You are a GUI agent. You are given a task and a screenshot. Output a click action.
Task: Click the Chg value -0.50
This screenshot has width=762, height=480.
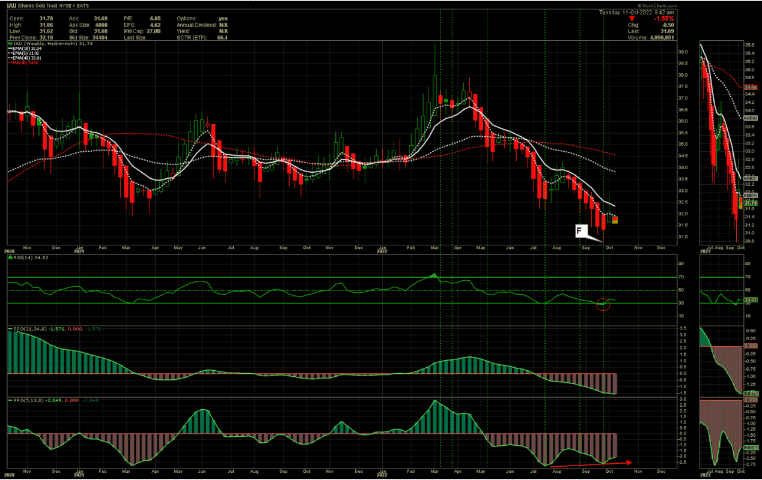pyautogui.click(x=668, y=25)
